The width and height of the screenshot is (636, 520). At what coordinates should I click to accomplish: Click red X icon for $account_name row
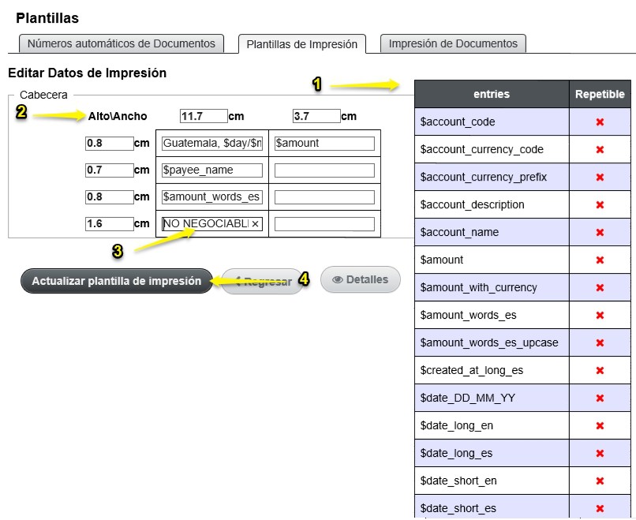click(x=600, y=233)
